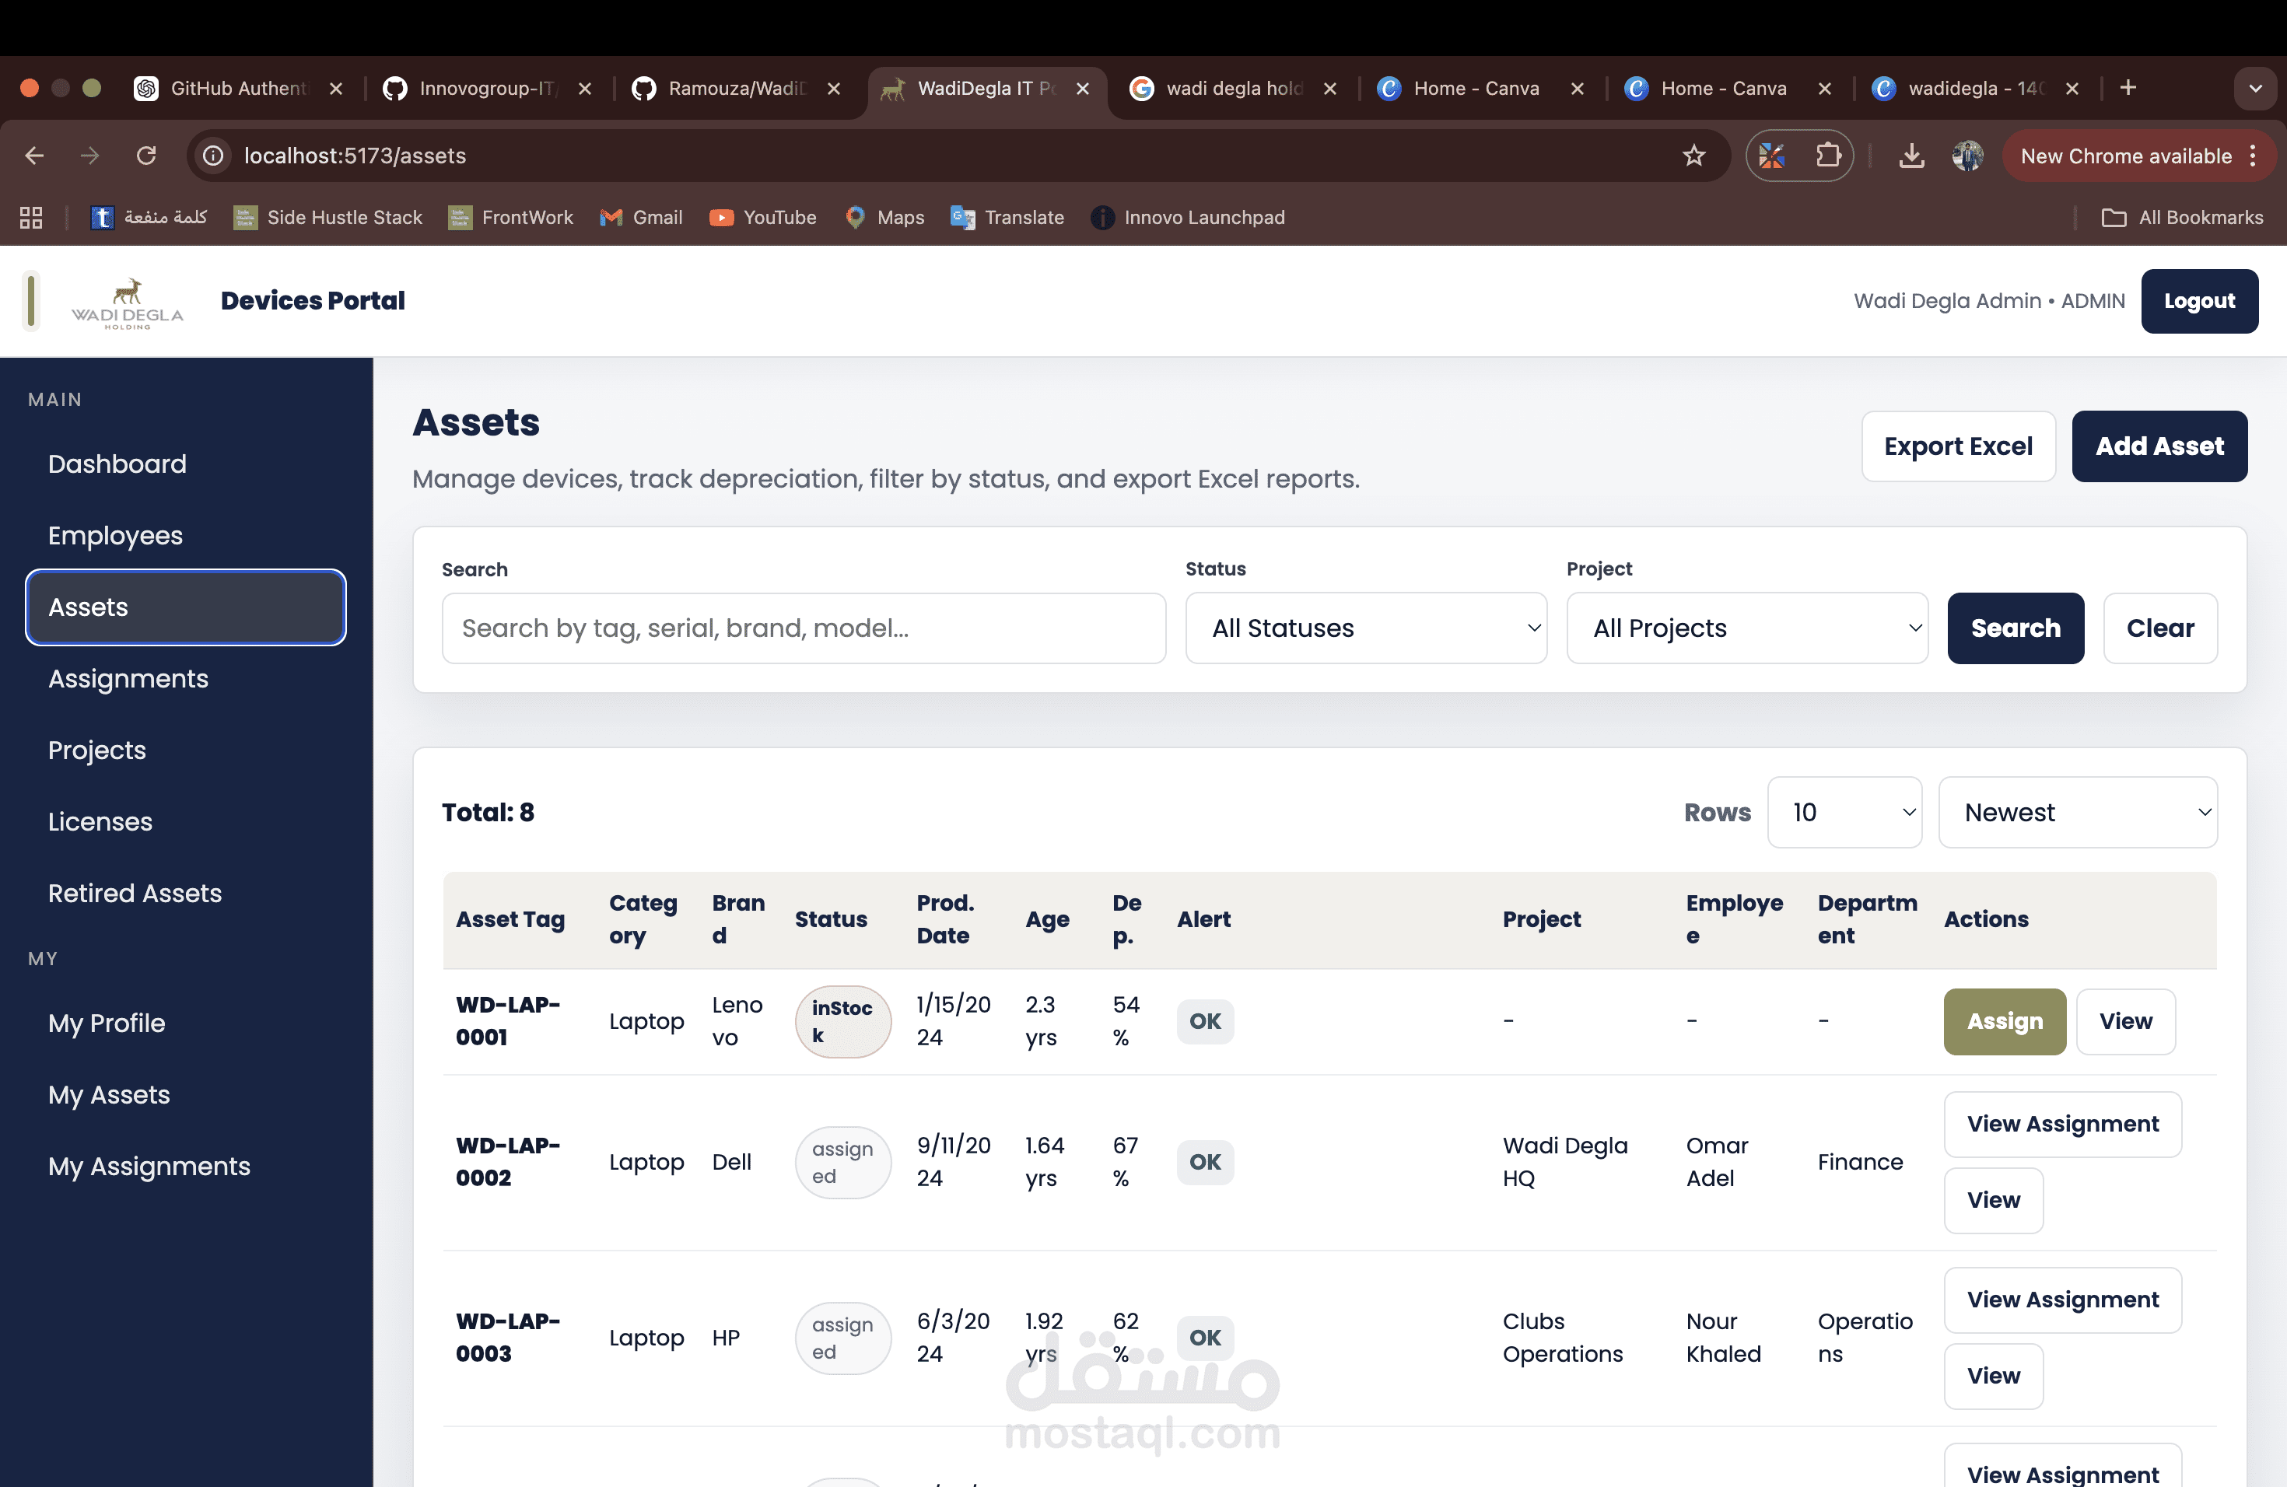This screenshot has height=1487, width=2287.
Task: Click Export Excel
Action: pos(1957,446)
